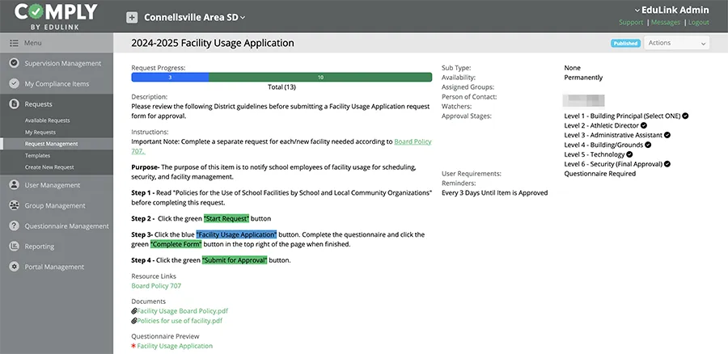The image size is (728, 354).
Task: Open the Board Policy 707 resource link
Action: pos(156,286)
